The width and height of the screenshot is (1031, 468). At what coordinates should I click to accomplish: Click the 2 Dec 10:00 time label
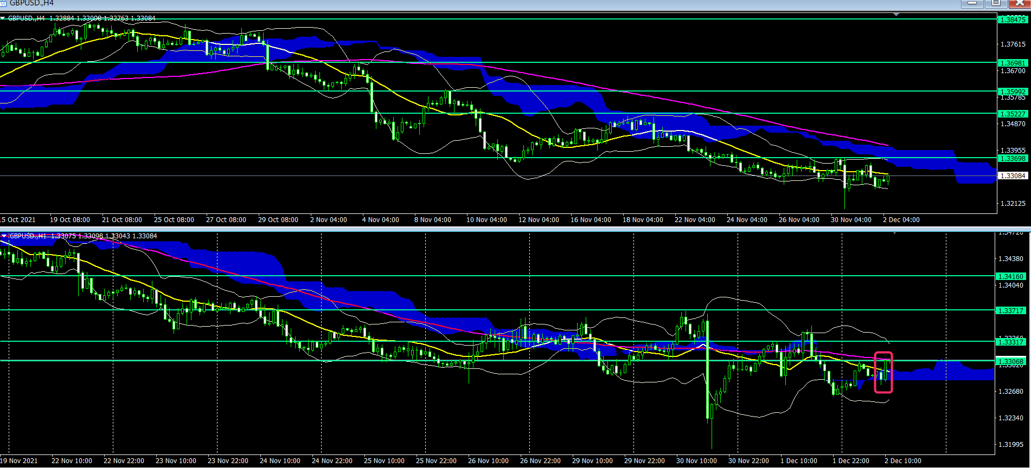[903, 461]
